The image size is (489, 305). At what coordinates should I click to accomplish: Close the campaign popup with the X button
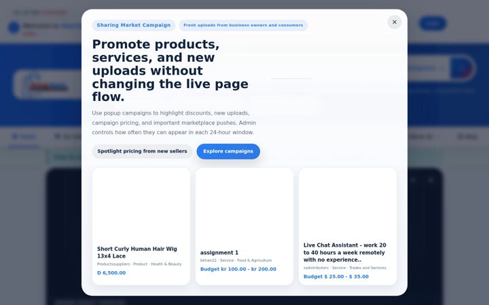394,22
